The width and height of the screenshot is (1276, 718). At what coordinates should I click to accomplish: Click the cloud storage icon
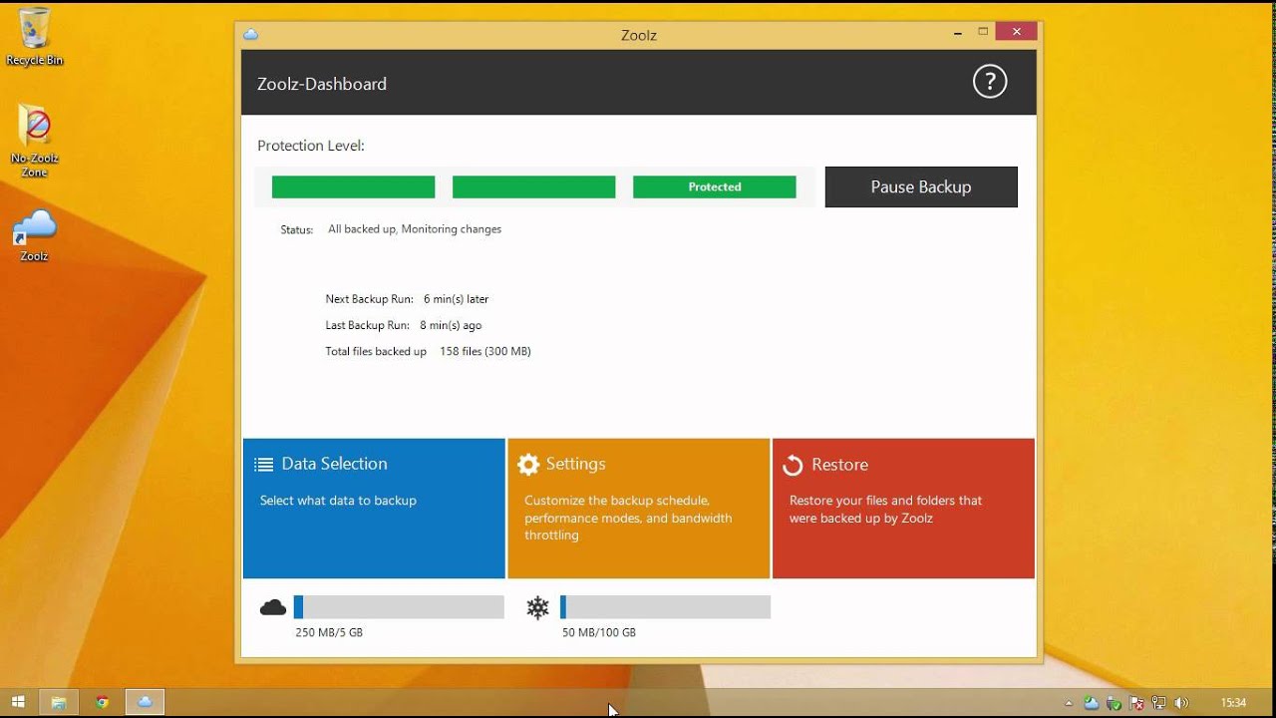273,607
